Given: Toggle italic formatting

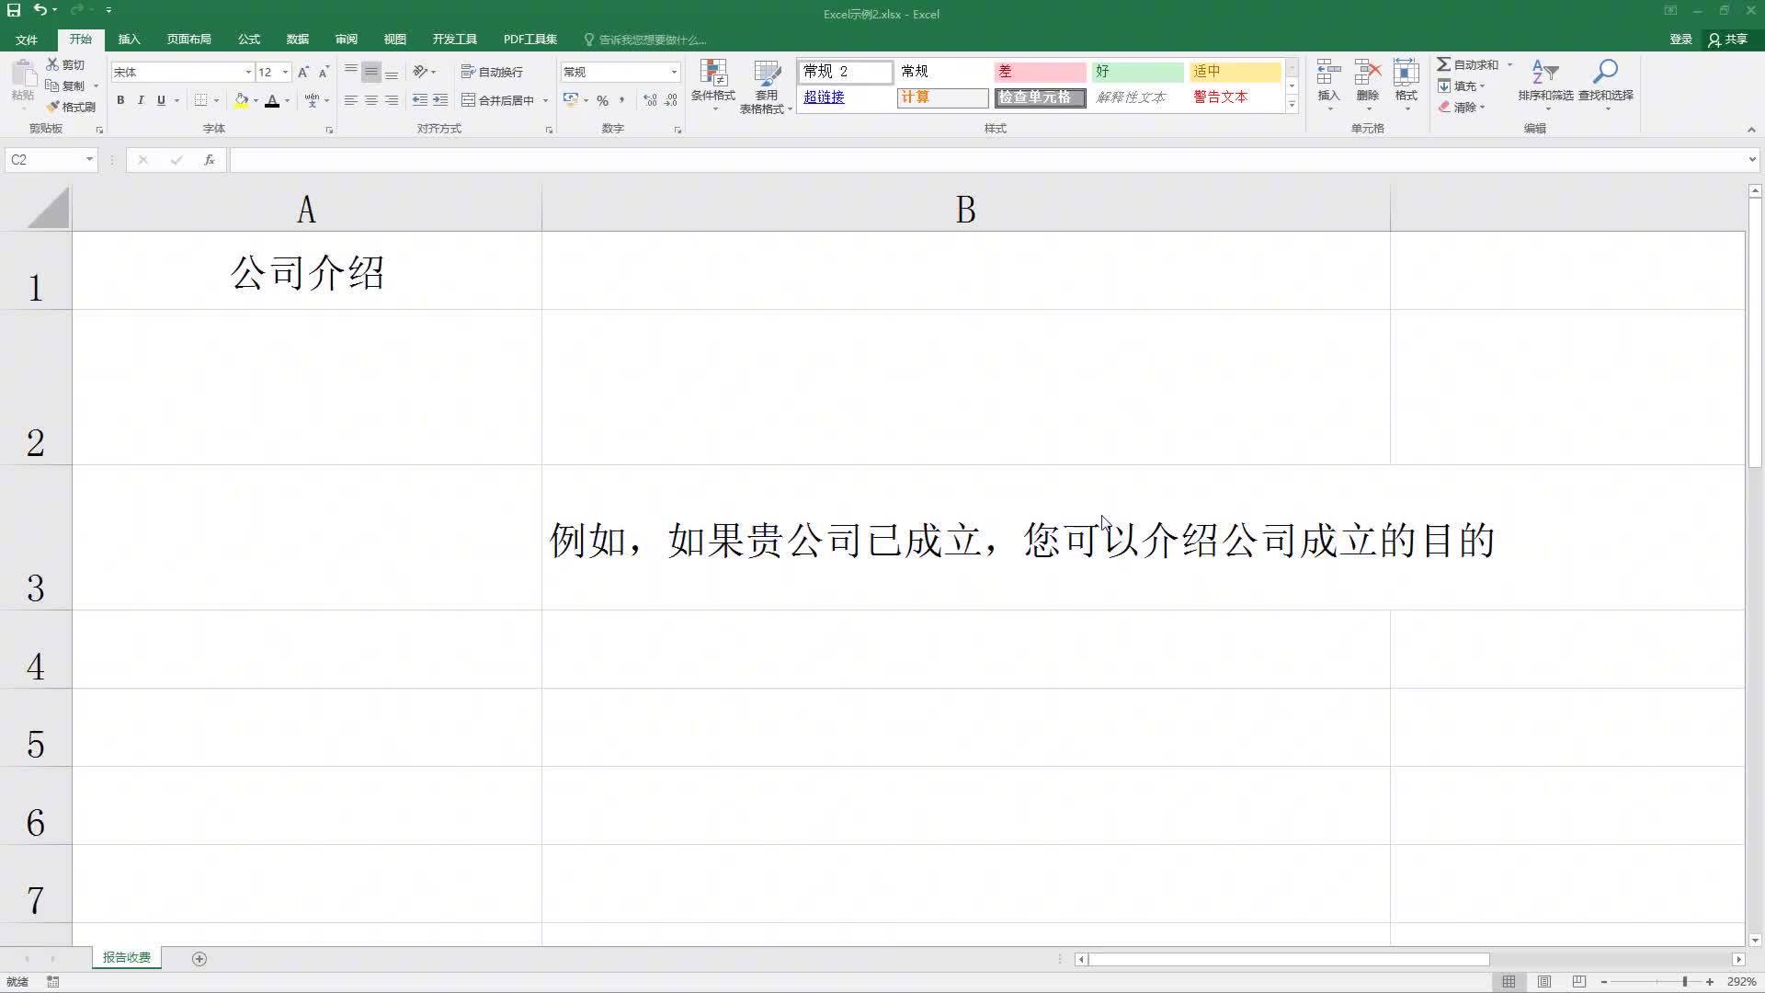Looking at the screenshot, I should coord(141,100).
